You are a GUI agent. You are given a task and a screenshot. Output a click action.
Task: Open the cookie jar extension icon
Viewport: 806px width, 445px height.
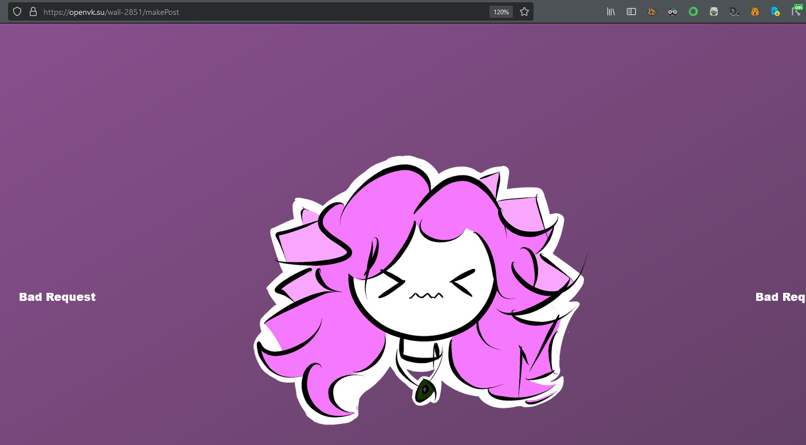[714, 11]
